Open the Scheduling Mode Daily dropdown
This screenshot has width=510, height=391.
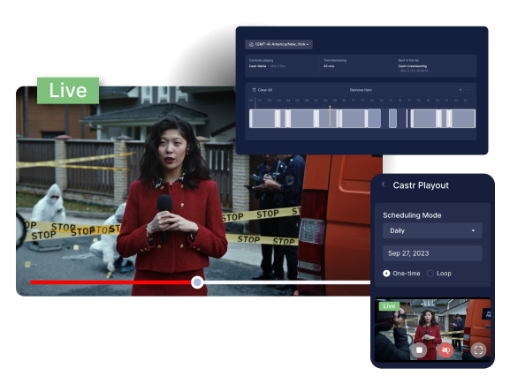pyautogui.click(x=432, y=231)
